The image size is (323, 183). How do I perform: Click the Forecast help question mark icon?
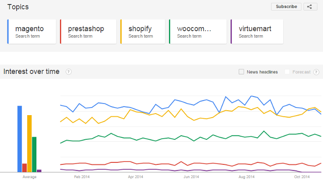click(x=316, y=72)
